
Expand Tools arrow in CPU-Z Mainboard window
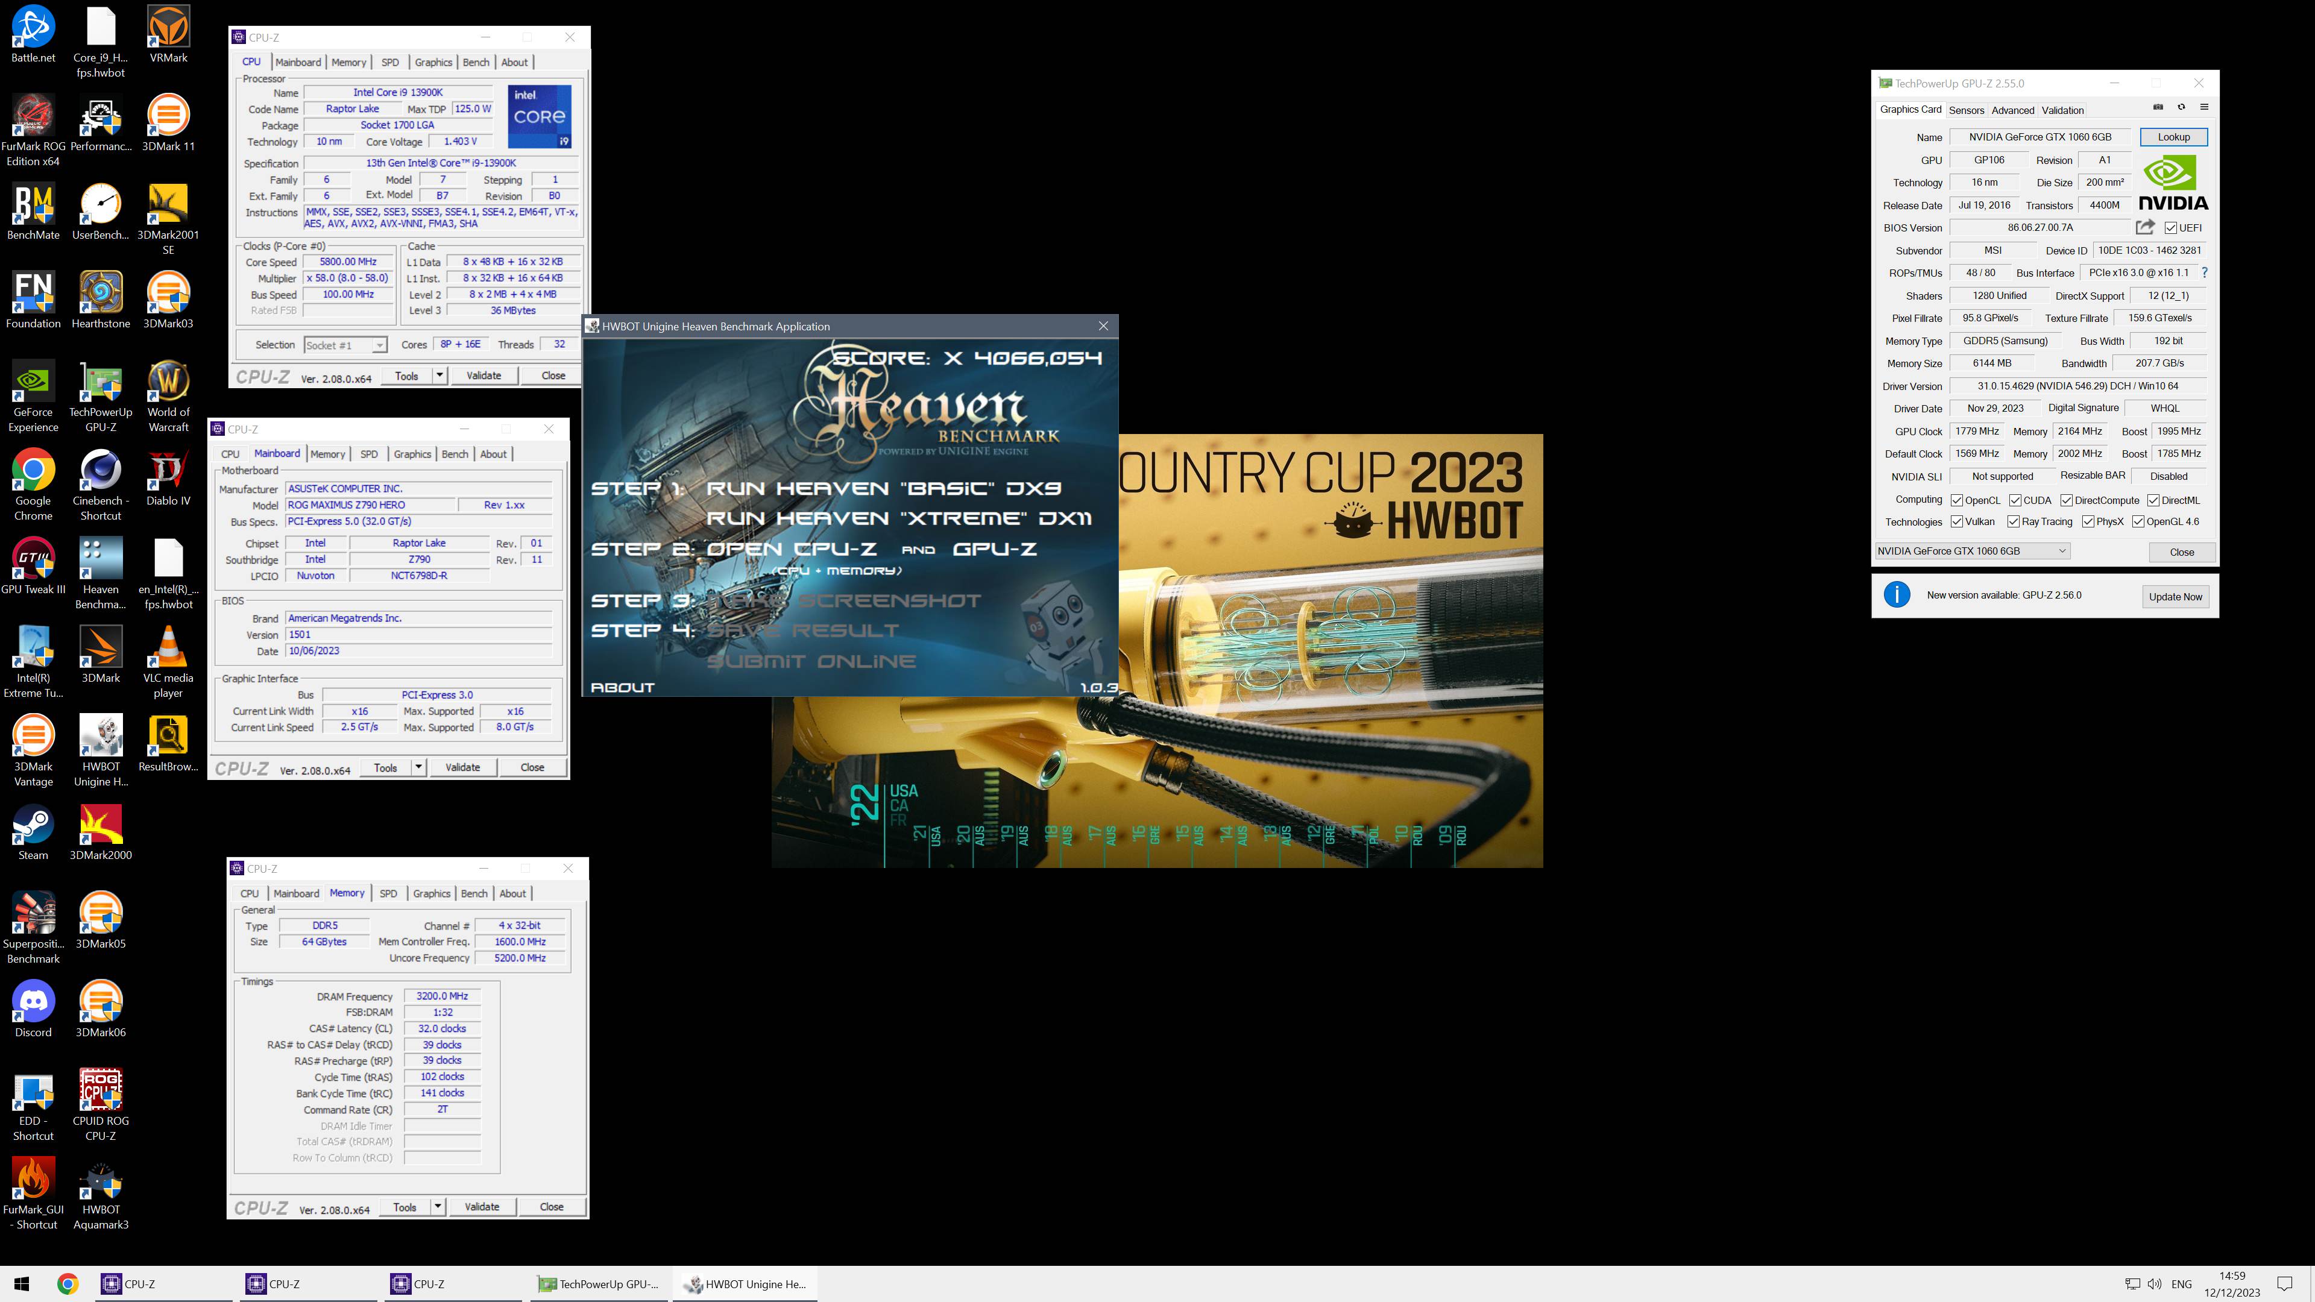pos(418,767)
